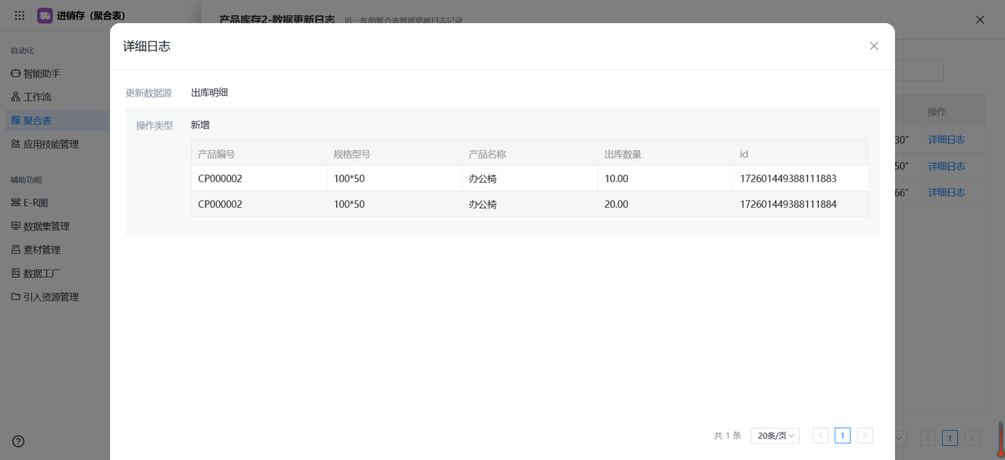The width and height of the screenshot is (1005, 460).
Task: Select page 1 in dialog pagination
Action: (842, 436)
